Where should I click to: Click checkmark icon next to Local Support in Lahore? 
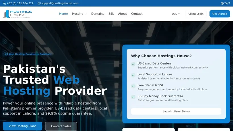coord(133,75)
